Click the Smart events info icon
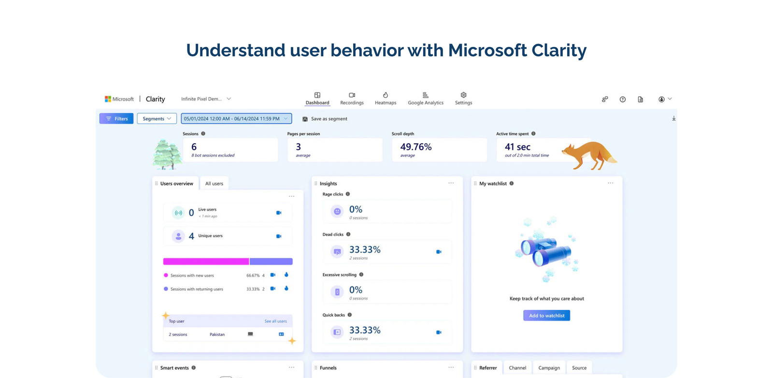Screen dimensions: 773x378 point(194,367)
